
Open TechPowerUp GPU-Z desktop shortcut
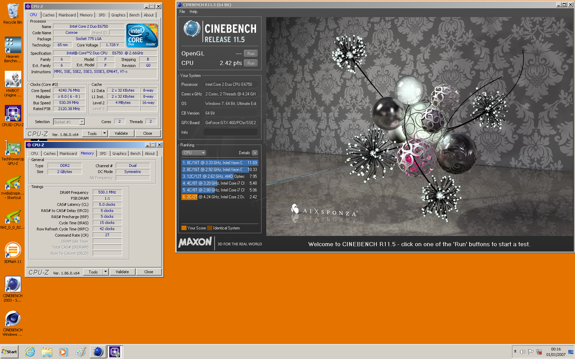pyautogui.click(x=13, y=152)
